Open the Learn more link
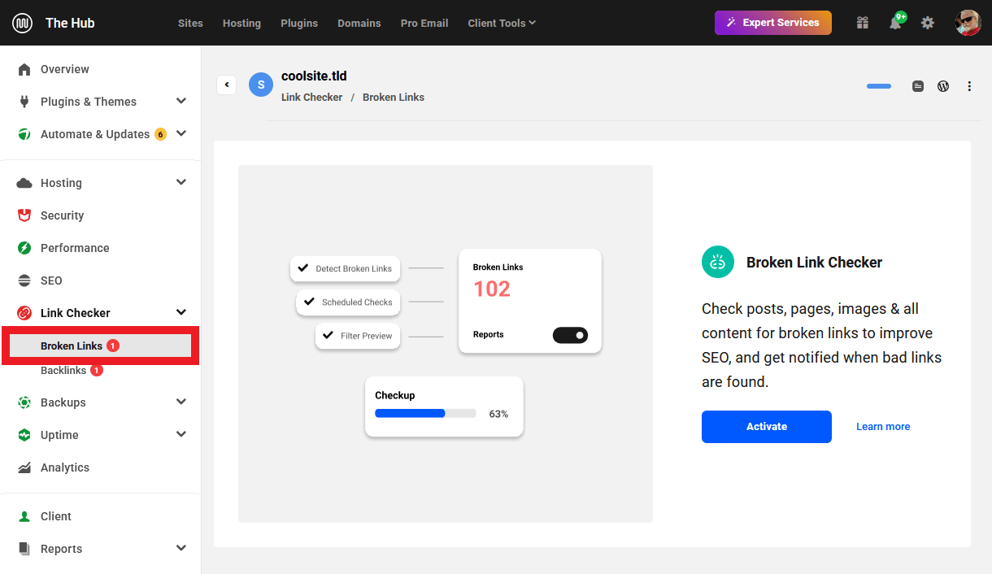Viewport: 992px width, 574px height. 883,426
